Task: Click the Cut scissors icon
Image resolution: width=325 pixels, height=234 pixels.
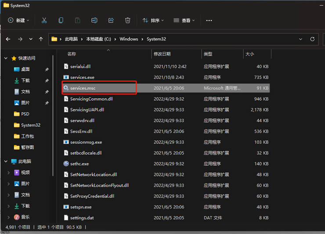Action: click(44, 20)
